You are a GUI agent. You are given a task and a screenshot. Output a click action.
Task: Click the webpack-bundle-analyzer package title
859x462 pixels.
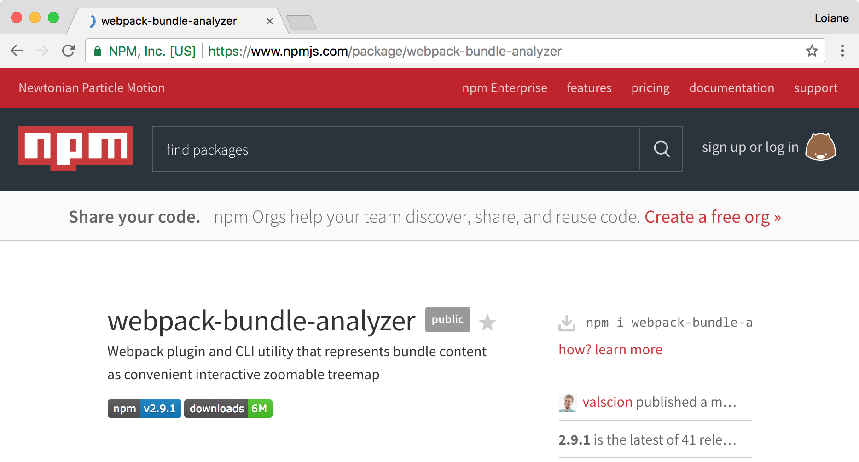261,321
